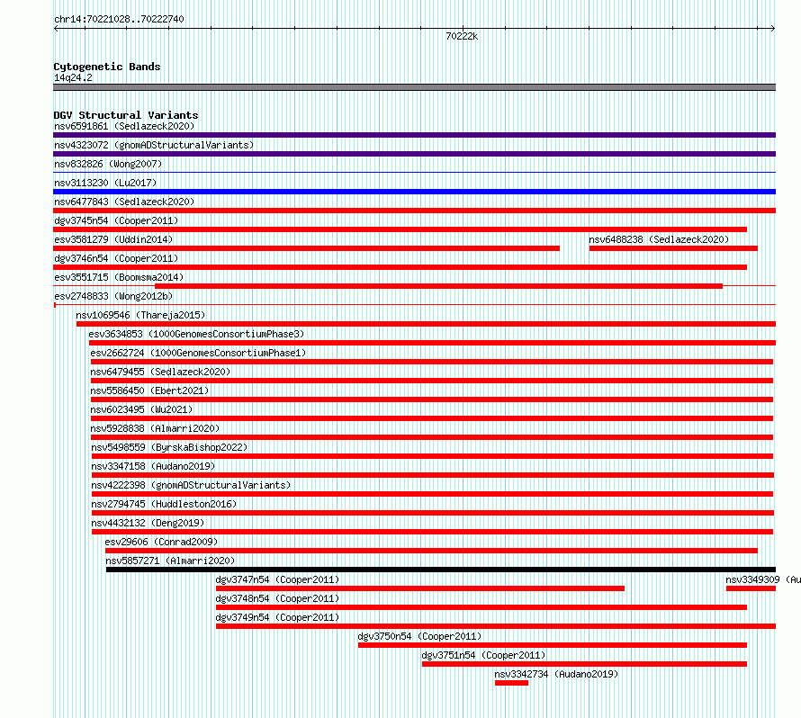Image resolution: width=801 pixels, height=718 pixels.
Task: Select the esv3581279 (Uddin2014) variant label
Action: pos(113,239)
